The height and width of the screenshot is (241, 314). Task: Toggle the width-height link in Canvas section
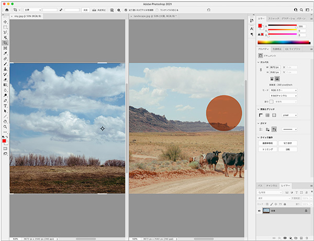(261, 70)
